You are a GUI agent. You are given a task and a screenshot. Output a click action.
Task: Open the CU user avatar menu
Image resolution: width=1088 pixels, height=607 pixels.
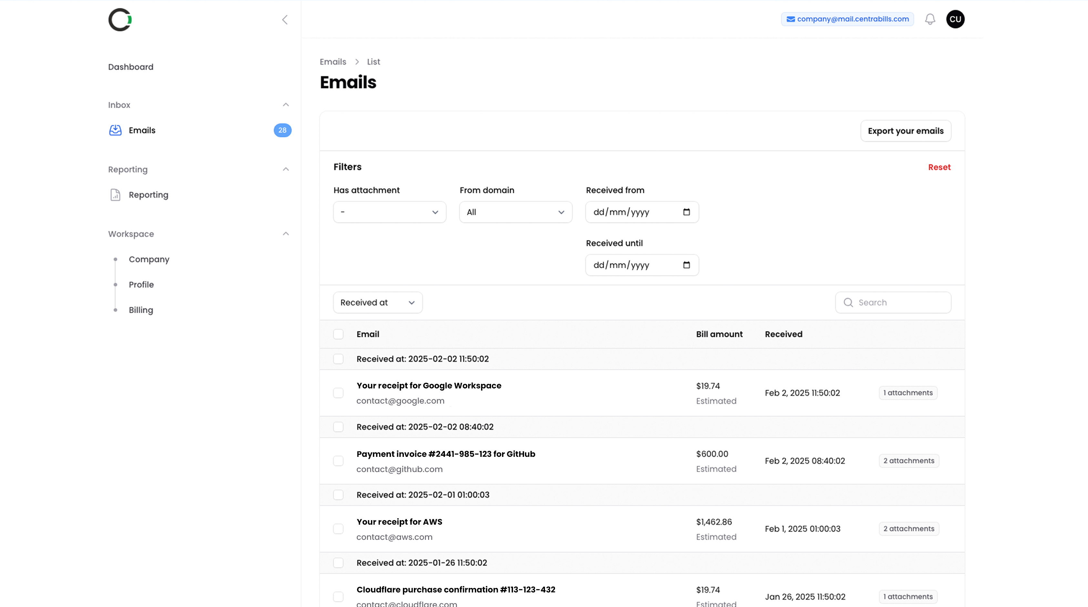point(955,19)
